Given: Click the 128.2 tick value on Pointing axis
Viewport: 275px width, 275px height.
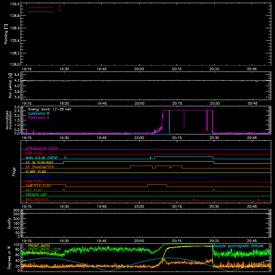Looking at the screenshot, I should 15,53.
